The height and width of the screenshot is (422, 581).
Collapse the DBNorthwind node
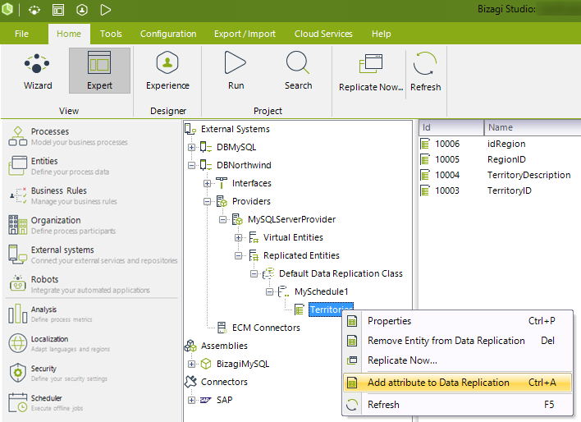click(191, 165)
